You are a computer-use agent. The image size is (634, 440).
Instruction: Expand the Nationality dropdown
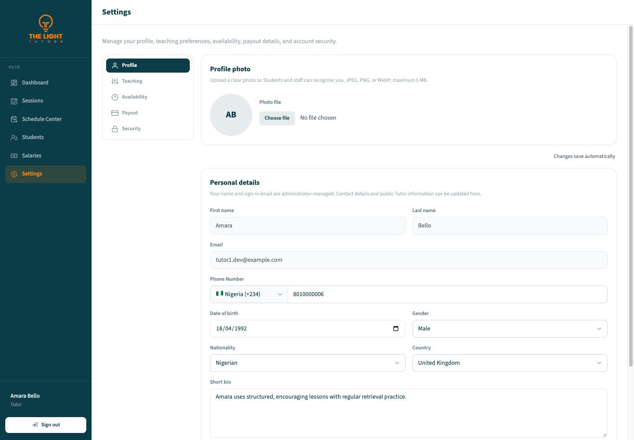point(307,363)
